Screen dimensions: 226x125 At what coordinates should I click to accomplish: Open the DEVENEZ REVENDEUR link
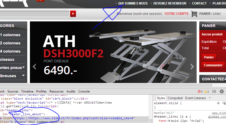click(x=170, y=3)
